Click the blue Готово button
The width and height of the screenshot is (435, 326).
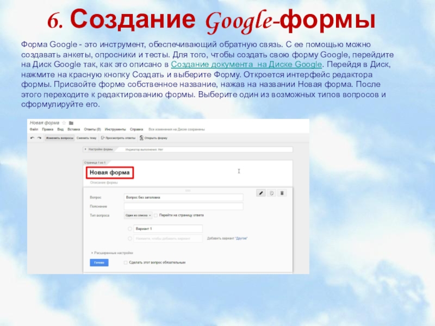click(x=99, y=262)
